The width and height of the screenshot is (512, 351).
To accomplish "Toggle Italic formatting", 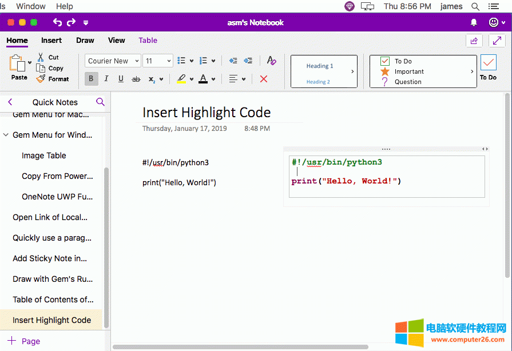I will point(106,79).
